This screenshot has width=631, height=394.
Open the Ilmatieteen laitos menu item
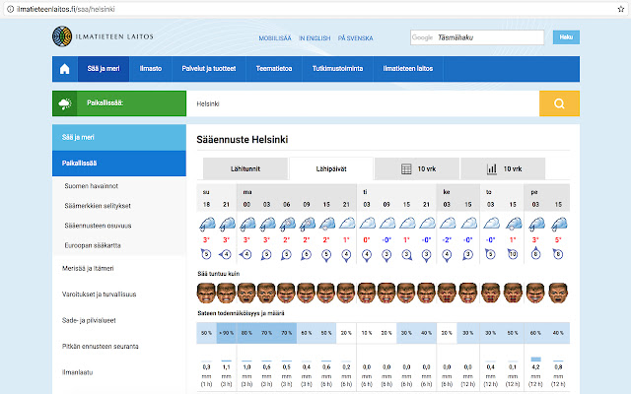[408, 69]
